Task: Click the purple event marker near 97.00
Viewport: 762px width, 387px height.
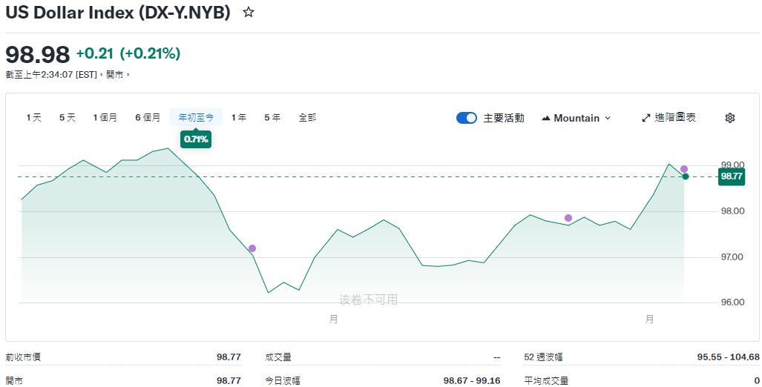Action: tap(252, 248)
